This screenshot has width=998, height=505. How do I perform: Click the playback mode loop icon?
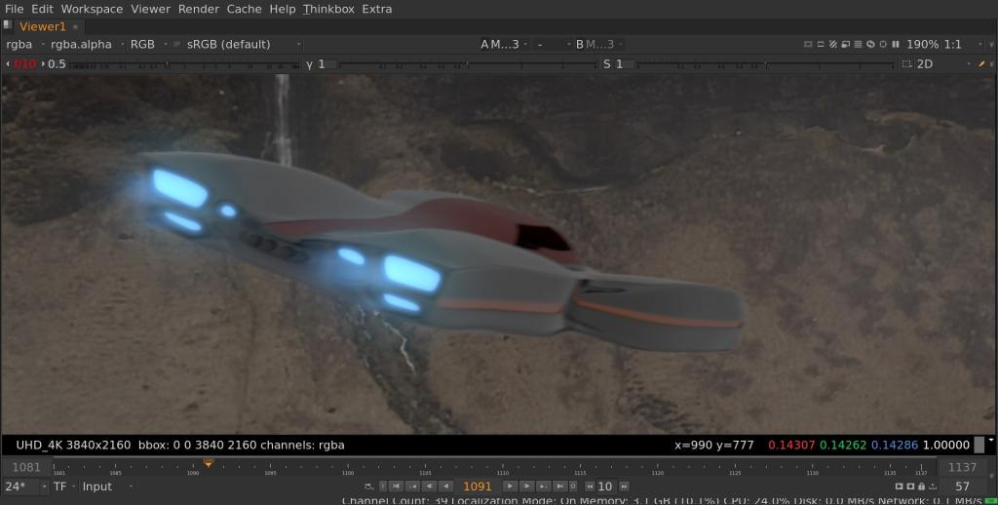point(368,486)
